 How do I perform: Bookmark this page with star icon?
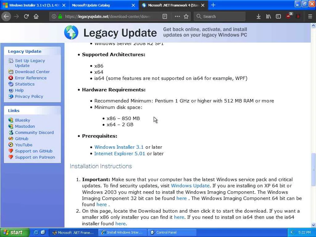coord(186,16)
